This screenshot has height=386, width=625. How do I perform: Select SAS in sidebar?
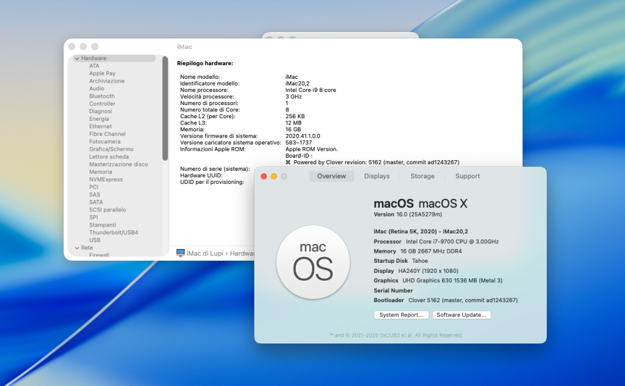[94, 195]
